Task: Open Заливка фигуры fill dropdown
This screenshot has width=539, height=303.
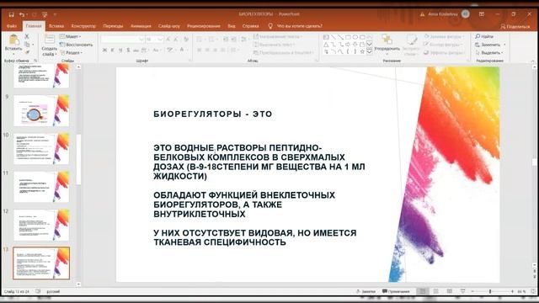Action: (444, 36)
